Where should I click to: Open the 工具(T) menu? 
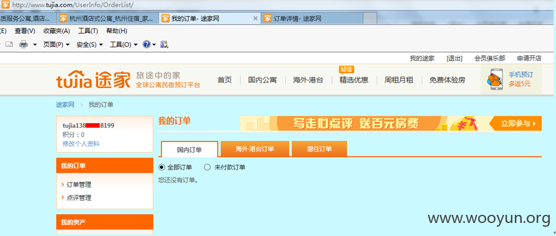pyautogui.click(x=88, y=31)
